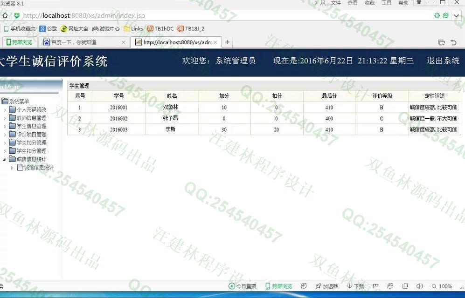Open the 学生加分管理 folder

coord(28,142)
